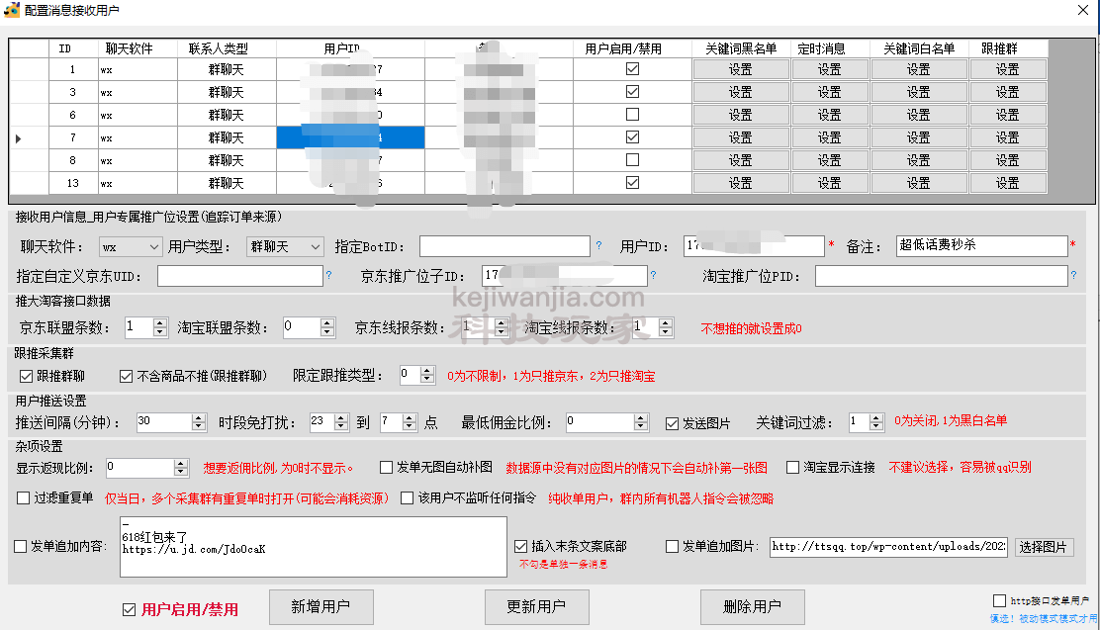1100x630 pixels.
Task: Click 更新用户 button
Action: (537, 607)
